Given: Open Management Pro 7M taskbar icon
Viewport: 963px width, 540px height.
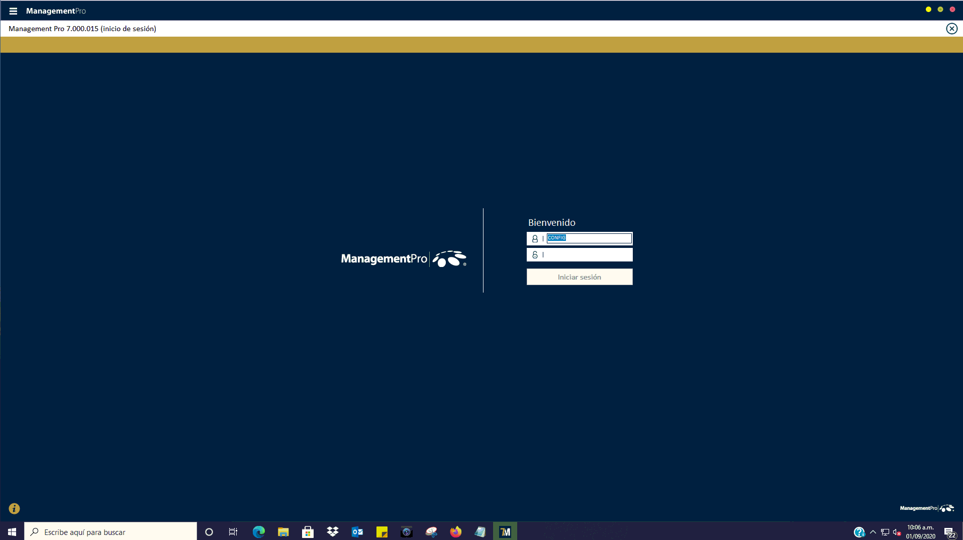Looking at the screenshot, I should pyautogui.click(x=505, y=531).
